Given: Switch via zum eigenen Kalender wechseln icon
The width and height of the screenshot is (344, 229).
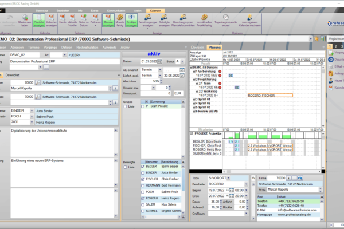Looking at the screenshot, I should tap(249, 20).
